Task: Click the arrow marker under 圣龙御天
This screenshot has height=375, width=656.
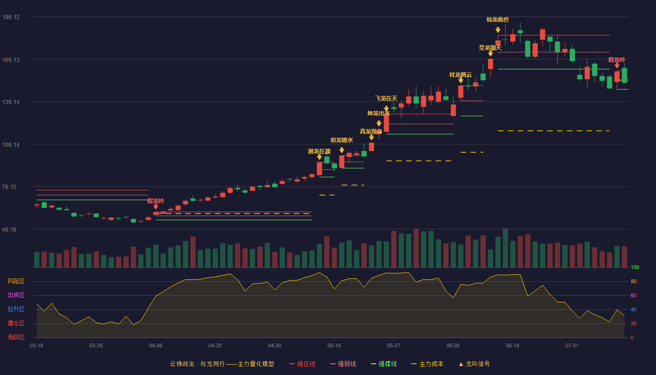Action: [490, 53]
